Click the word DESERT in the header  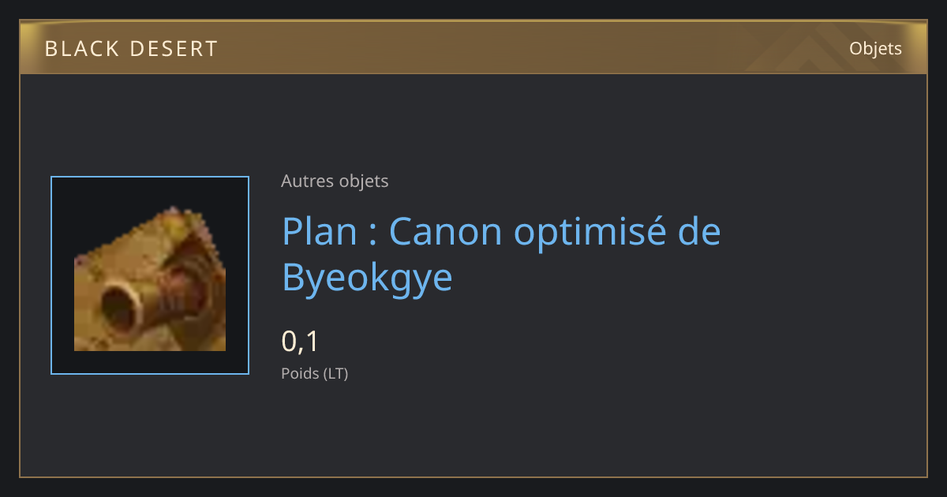click(174, 49)
